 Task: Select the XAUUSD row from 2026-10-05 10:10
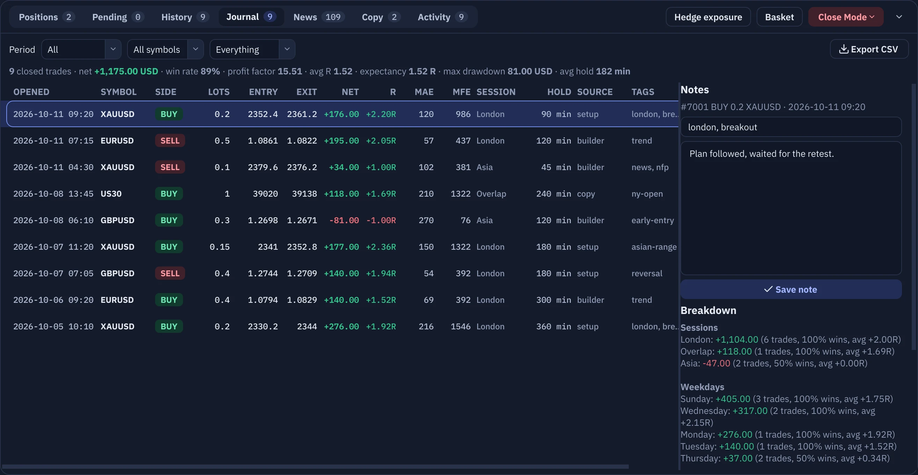(340, 327)
